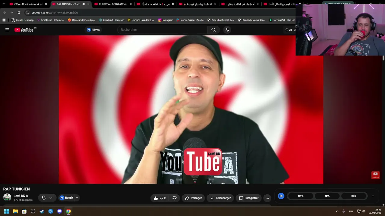
Task: Open the Create Next App bookmark
Action: (x=23, y=20)
